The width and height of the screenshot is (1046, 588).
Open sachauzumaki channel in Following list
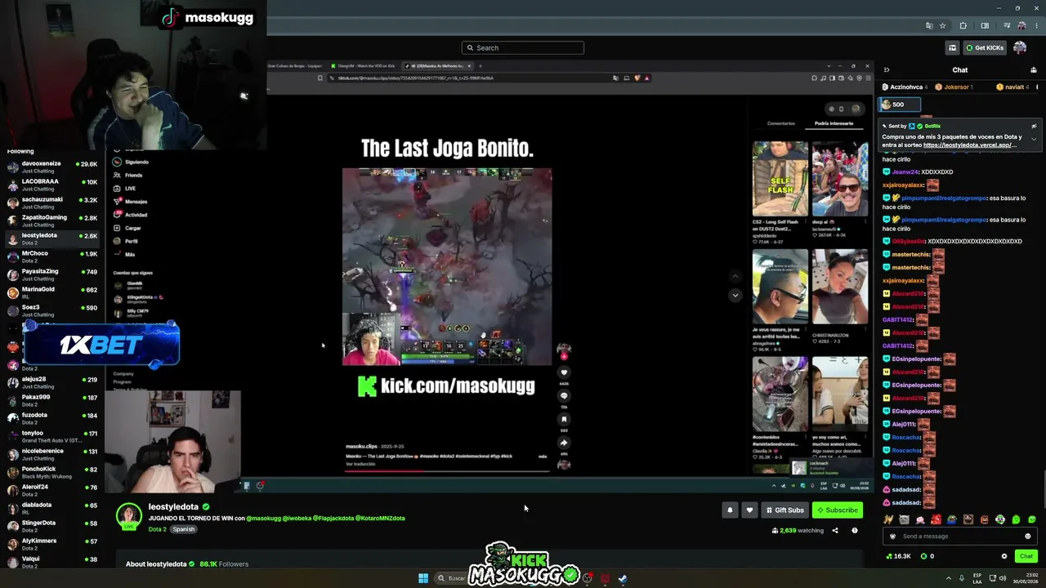click(51, 203)
